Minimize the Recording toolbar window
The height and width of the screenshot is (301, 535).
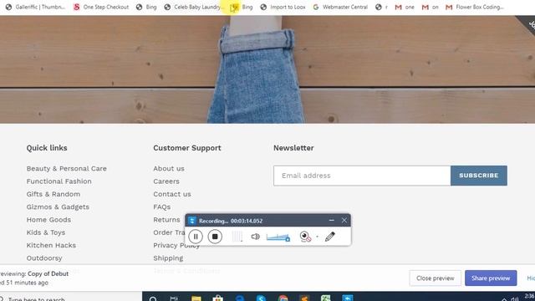[x=331, y=221]
